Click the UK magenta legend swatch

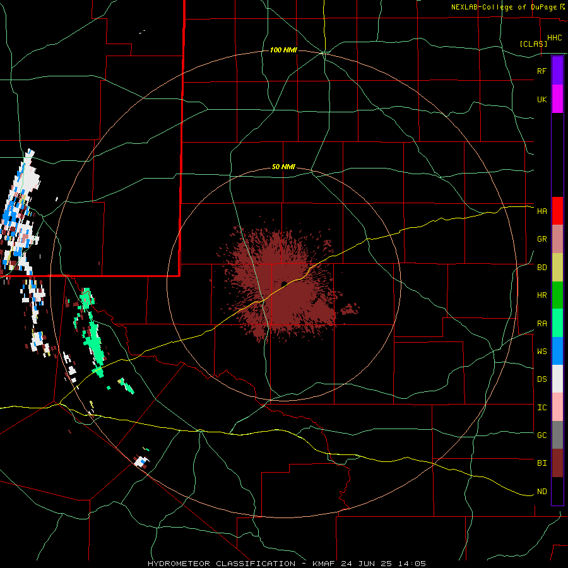coord(557,99)
